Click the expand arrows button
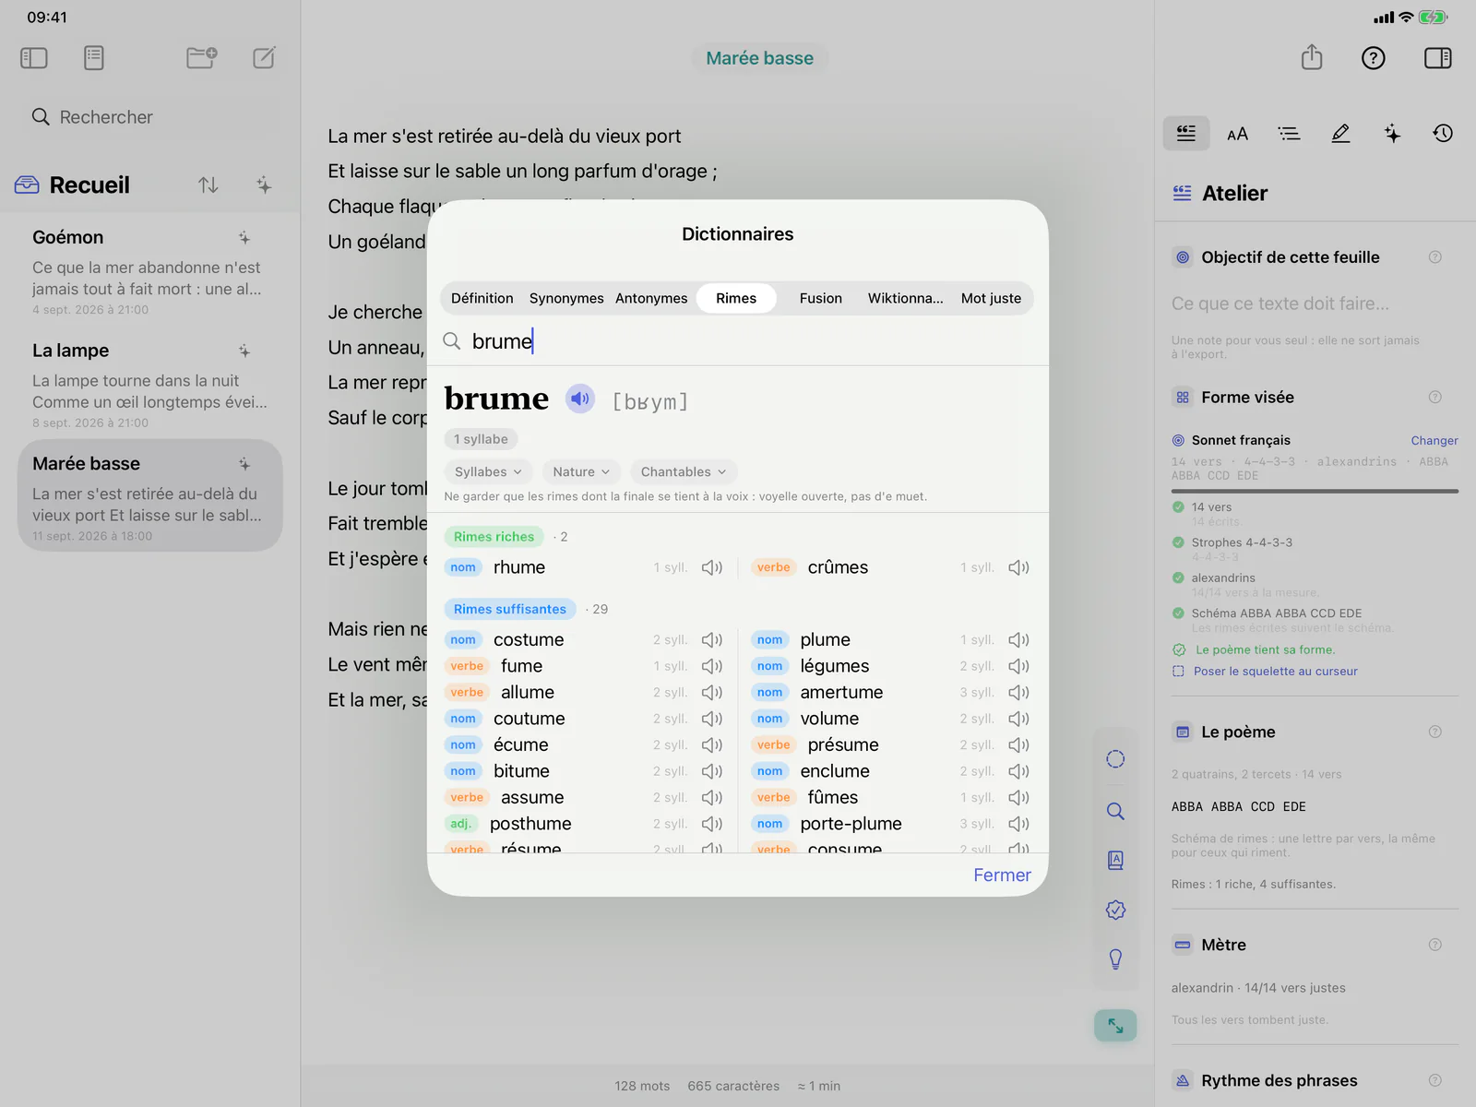This screenshot has height=1107, width=1476. click(x=1115, y=1026)
